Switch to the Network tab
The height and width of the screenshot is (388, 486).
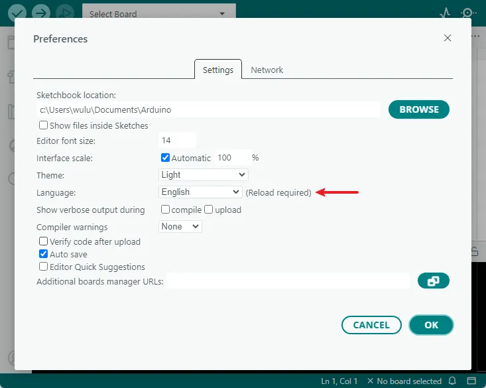click(267, 70)
